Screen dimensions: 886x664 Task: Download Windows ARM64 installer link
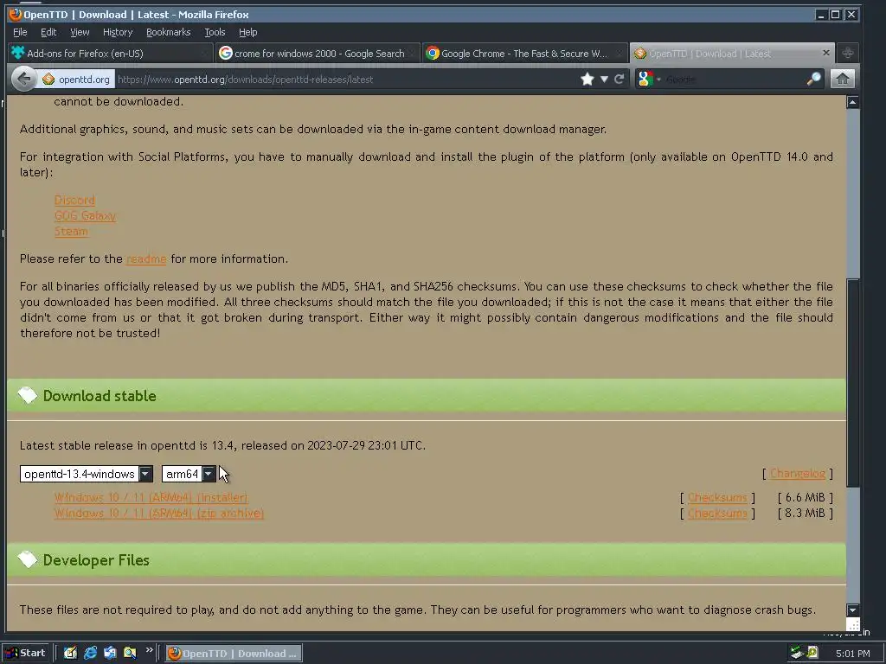point(151,497)
